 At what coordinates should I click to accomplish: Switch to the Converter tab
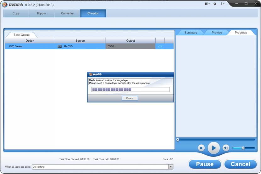[67, 13]
